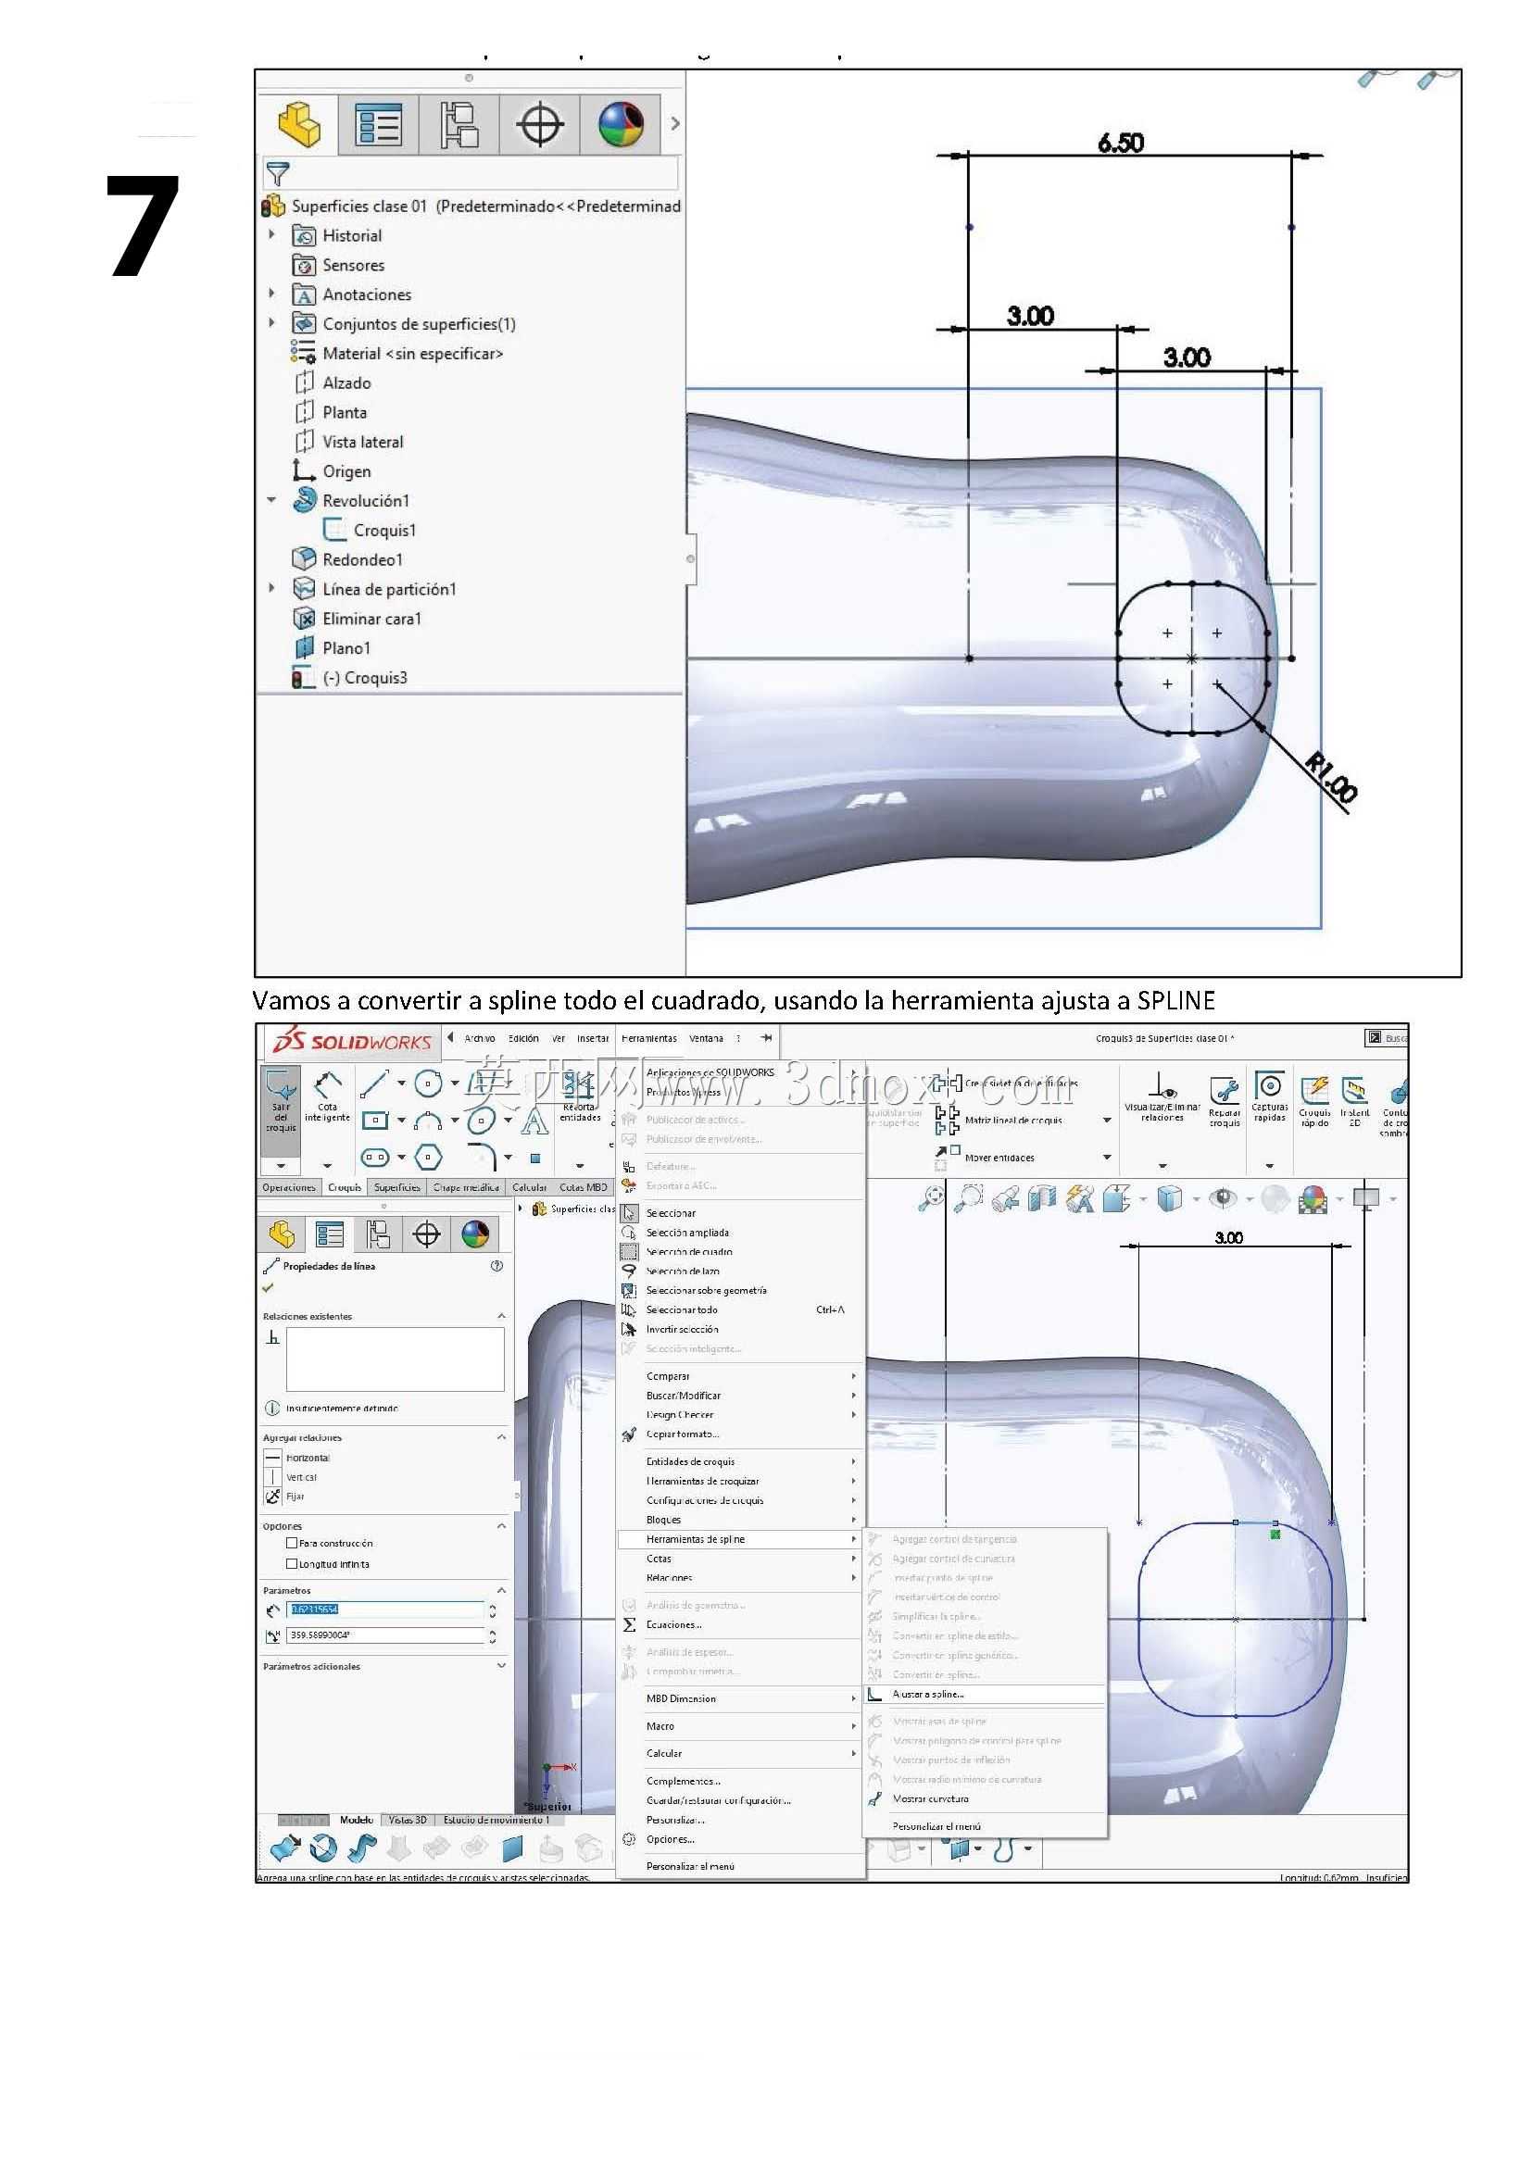
Task: Choose Ajustar a spline in submenu
Action: [x=985, y=1694]
